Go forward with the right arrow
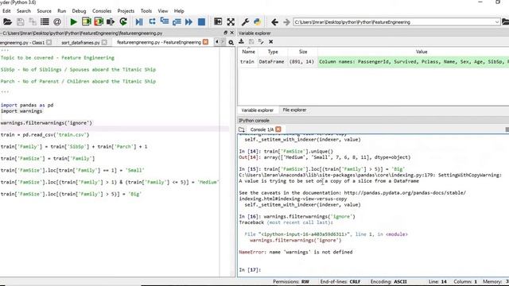This screenshot has width=509, height=286. pos(286,22)
